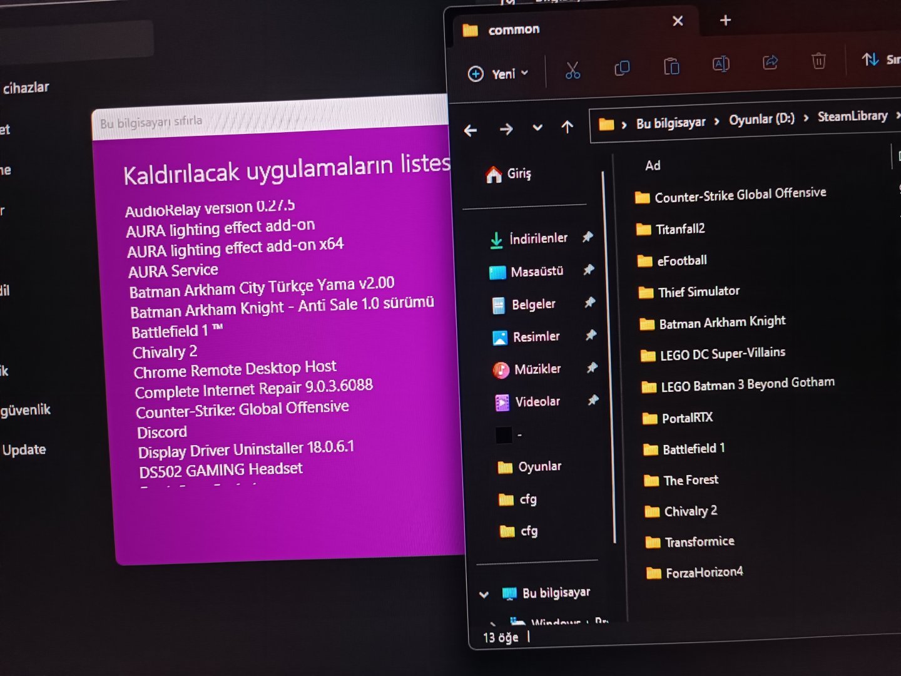Click the Paste clipboard icon in toolbar
The height and width of the screenshot is (676, 901).
pyautogui.click(x=671, y=66)
